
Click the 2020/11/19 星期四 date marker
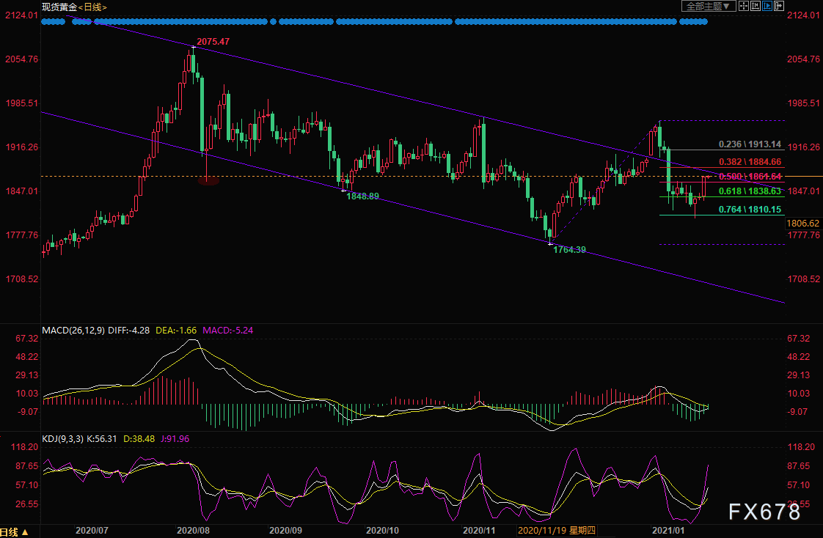tap(555, 529)
